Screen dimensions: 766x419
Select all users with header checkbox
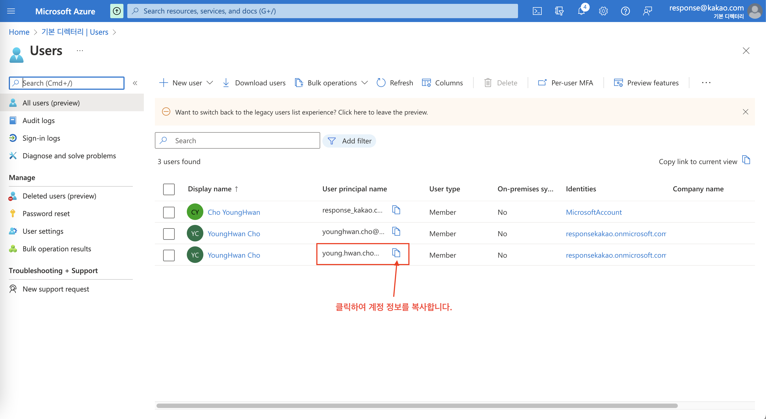point(169,189)
